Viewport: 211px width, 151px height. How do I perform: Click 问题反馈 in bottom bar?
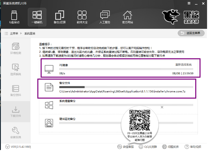tap(171, 147)
